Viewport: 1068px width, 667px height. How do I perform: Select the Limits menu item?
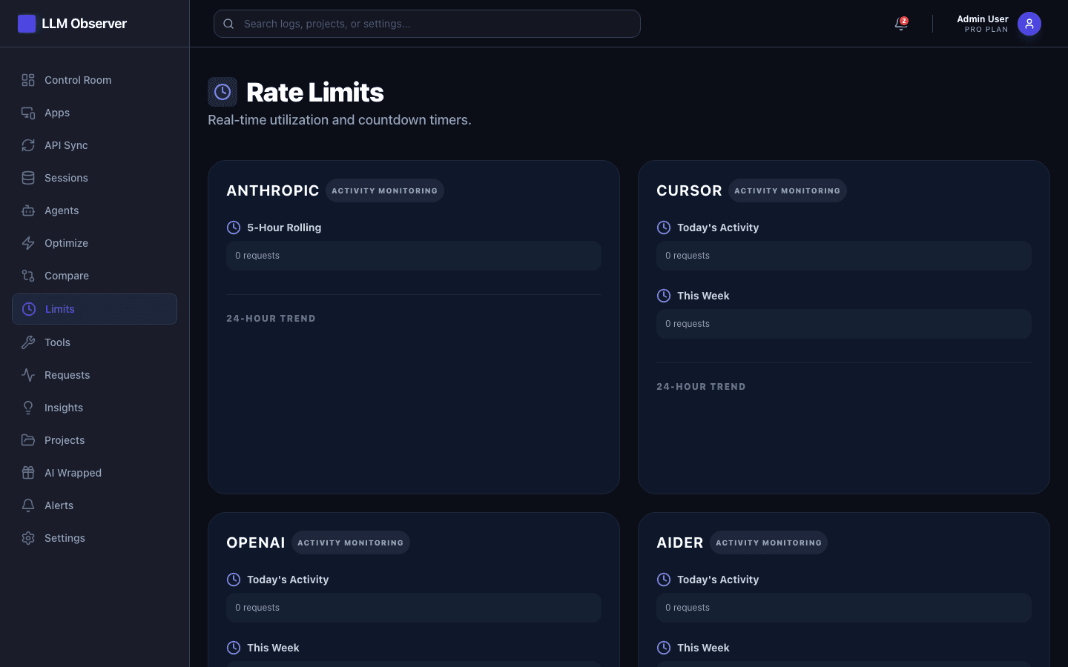tap(94, 309)
